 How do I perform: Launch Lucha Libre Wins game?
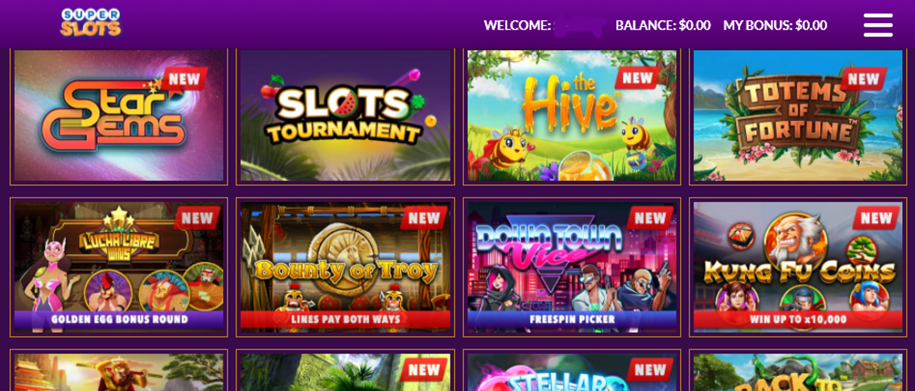pyautogui.click(x=119, y=267)
